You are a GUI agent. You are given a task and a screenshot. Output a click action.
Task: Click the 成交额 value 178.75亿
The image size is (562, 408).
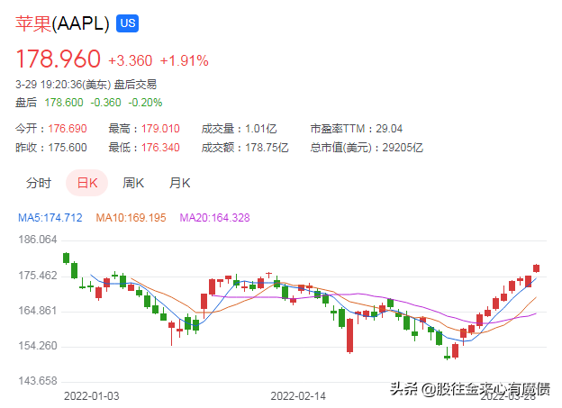pyautogui.click(x=267, y=148)
